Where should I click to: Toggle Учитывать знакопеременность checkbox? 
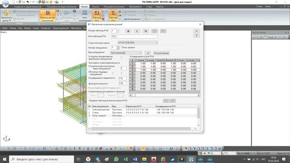124,63
